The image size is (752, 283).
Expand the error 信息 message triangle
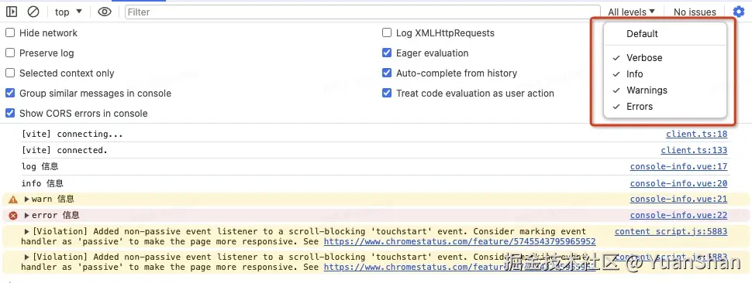pos(27,216)
